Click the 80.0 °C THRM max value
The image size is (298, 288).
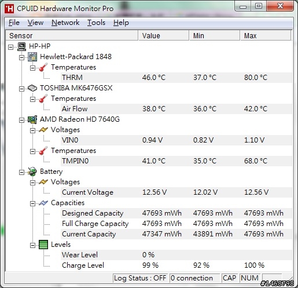pos(256,78)
